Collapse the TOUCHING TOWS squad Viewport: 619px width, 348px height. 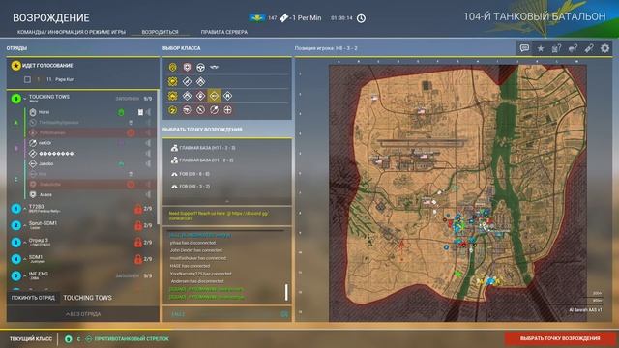[25, 98]
